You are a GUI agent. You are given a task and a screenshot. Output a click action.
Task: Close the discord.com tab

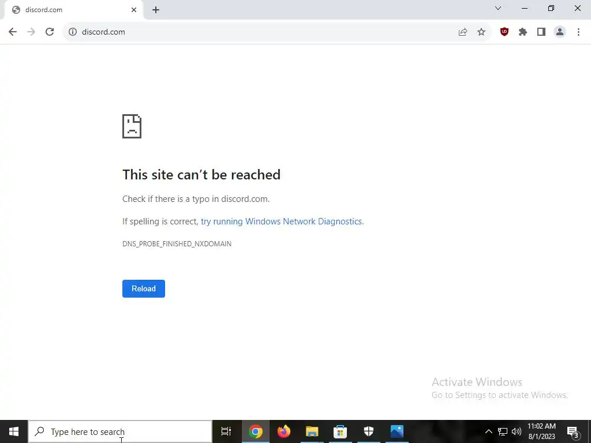tap(134, 10)
